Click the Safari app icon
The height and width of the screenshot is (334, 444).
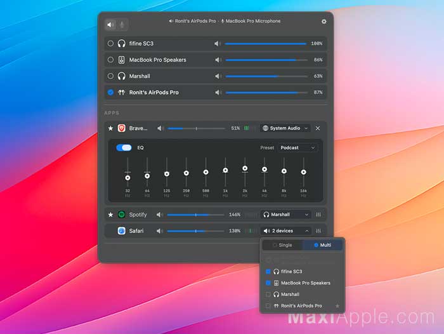(122, 230)
